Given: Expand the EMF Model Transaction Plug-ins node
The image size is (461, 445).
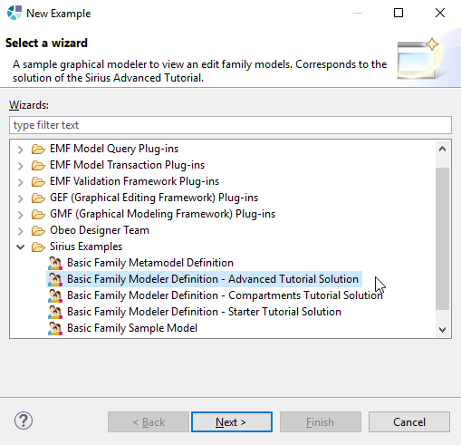Looking at the screenshot, I should [20, 166].
